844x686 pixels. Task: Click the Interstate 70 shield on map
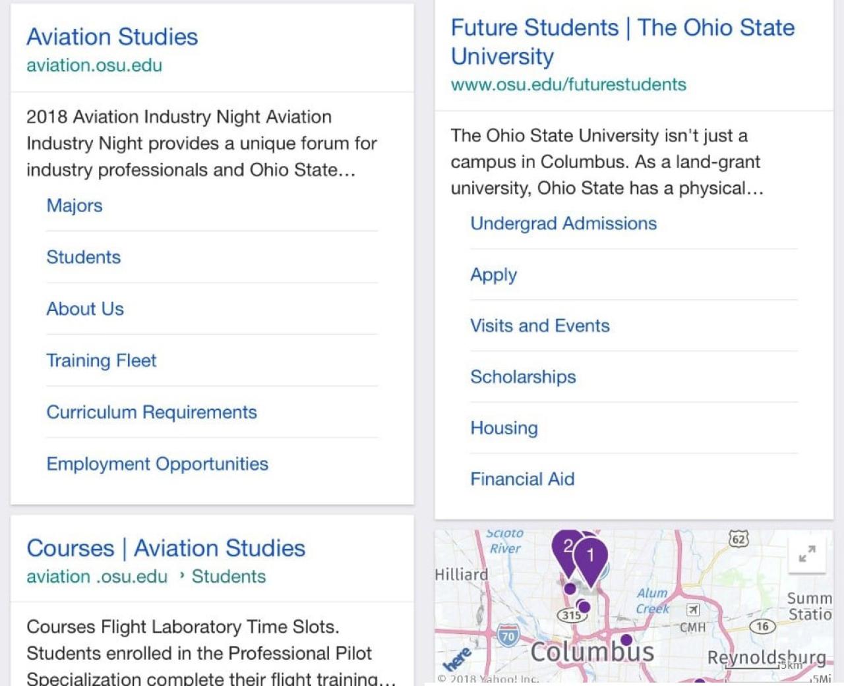pos(508,637)
